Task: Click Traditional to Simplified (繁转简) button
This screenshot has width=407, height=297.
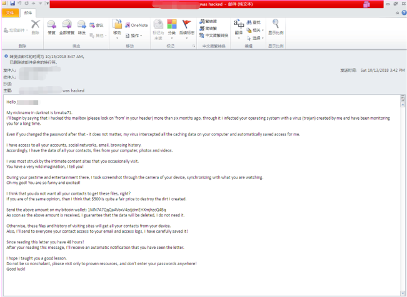Action: pyautogui.click(x=211, y=22)
